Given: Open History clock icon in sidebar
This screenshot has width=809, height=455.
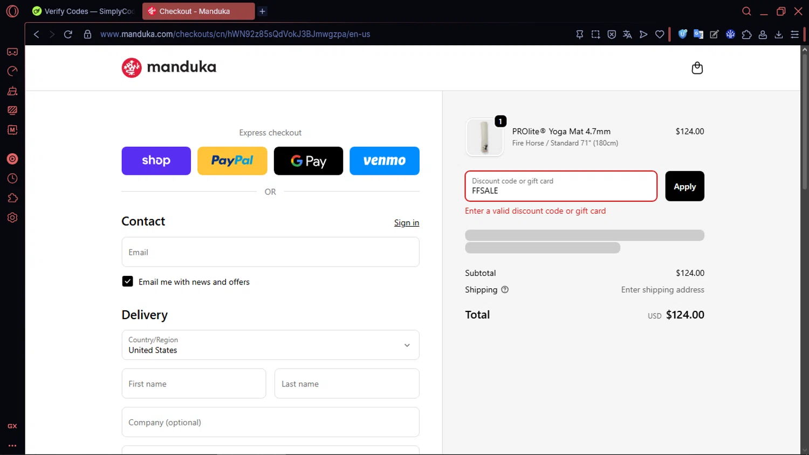Looking at the screenshot, I should click(x=12, y=179).
